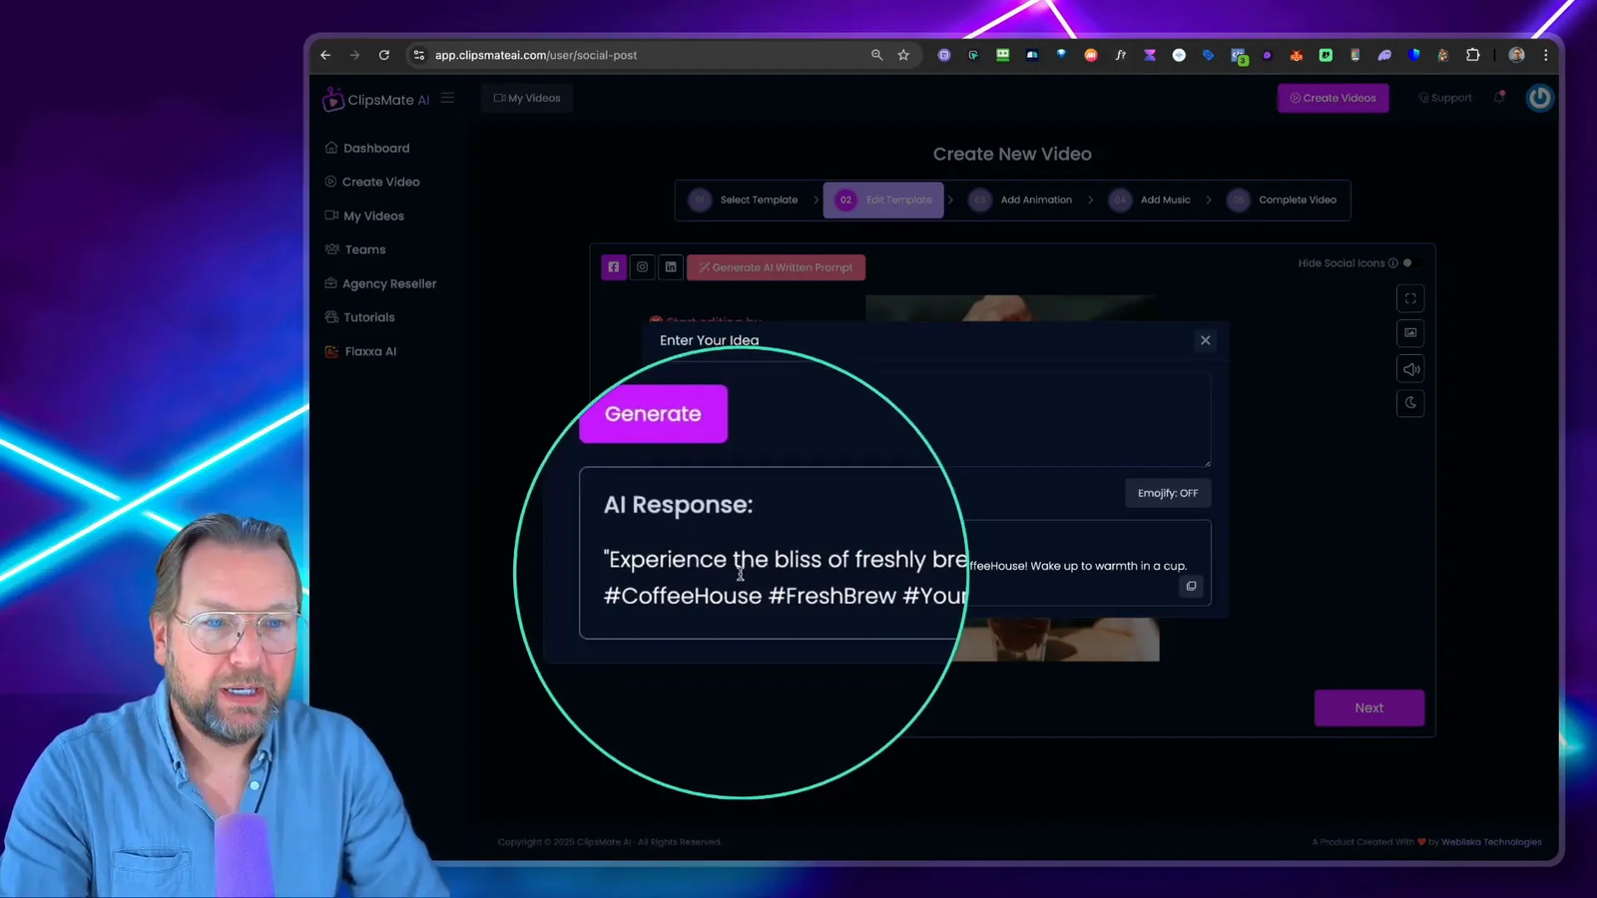
Task: Jump to the Add Animation step
Action: click(x=1021, y=200)
